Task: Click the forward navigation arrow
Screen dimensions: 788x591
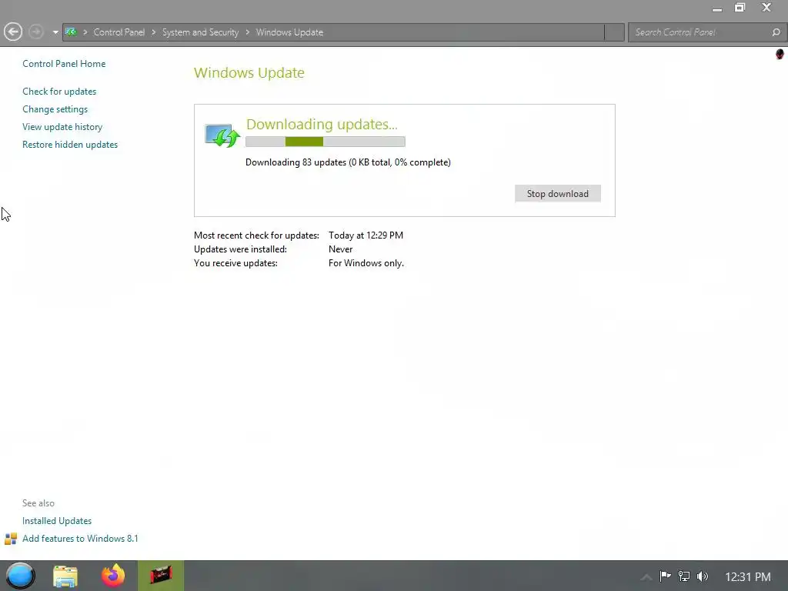Action: (x=35, y=32)
